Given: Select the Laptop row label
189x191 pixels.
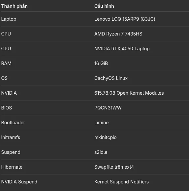Looking at the screenshot, I should [x=9, y=19].
